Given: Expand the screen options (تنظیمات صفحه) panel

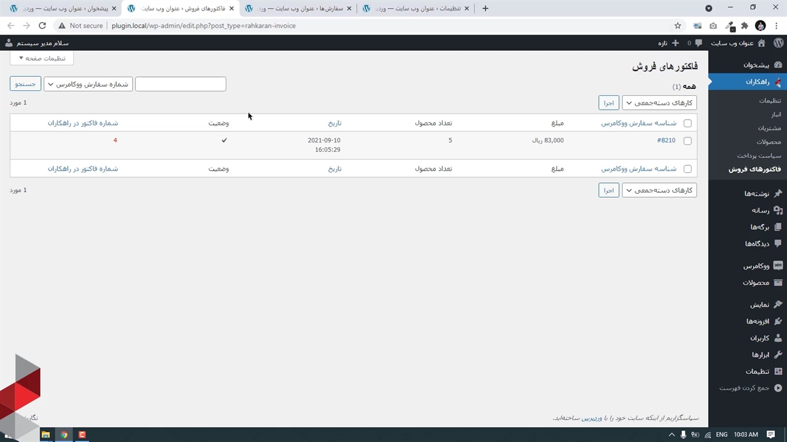Looking at the screenshot, I should 42,58.
